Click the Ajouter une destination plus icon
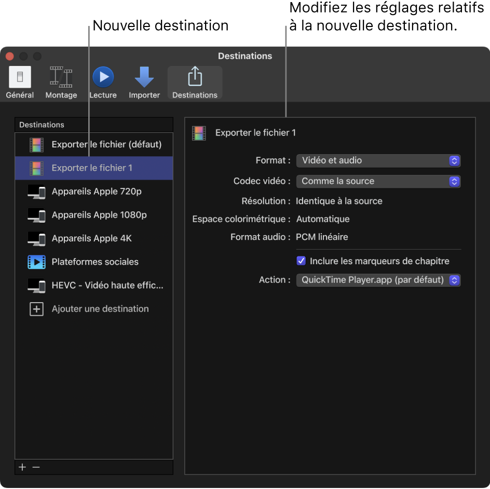Viewport: 490px width, 489px height. coord(36,308)
